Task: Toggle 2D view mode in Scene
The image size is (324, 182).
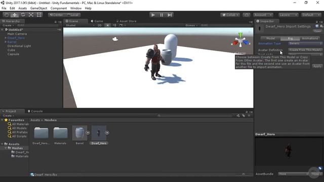Action: coord(99,25)
